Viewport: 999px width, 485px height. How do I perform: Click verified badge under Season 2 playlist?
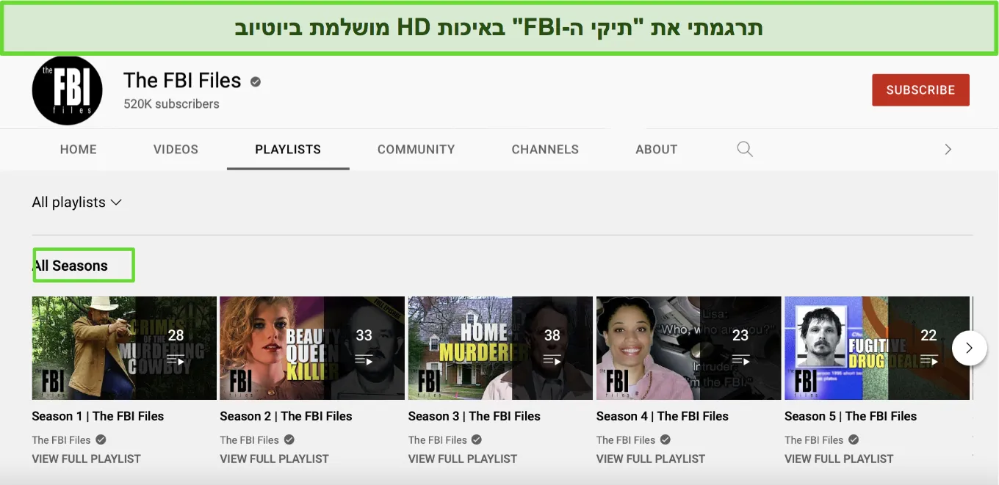(x=289, y=440)
